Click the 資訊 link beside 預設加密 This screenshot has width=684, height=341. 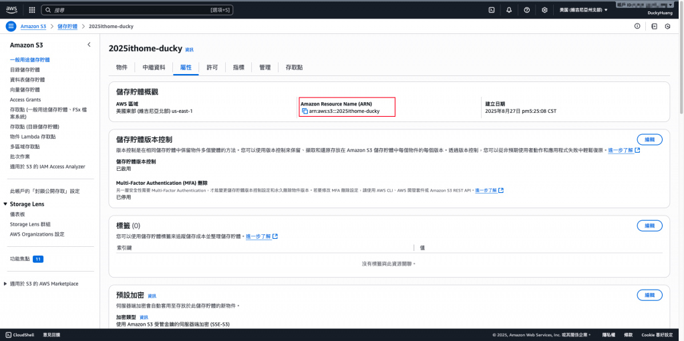pos(152,296)
